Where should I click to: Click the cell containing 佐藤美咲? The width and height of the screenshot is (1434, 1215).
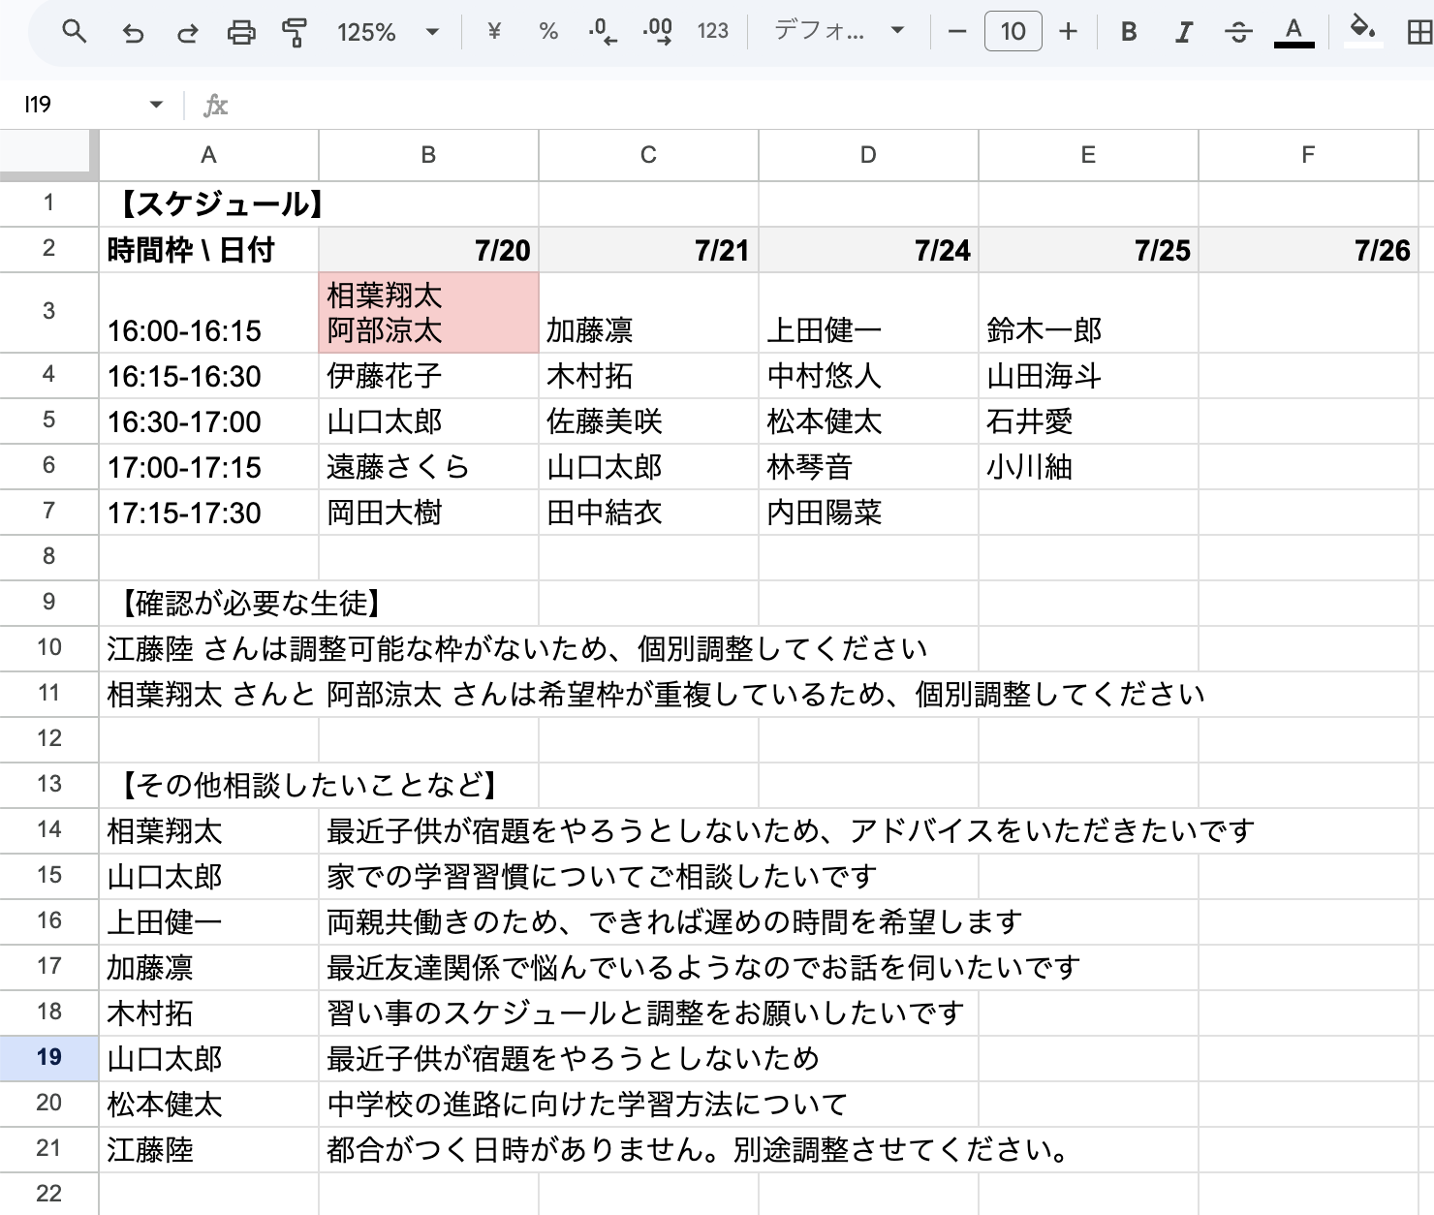(648, 421)
